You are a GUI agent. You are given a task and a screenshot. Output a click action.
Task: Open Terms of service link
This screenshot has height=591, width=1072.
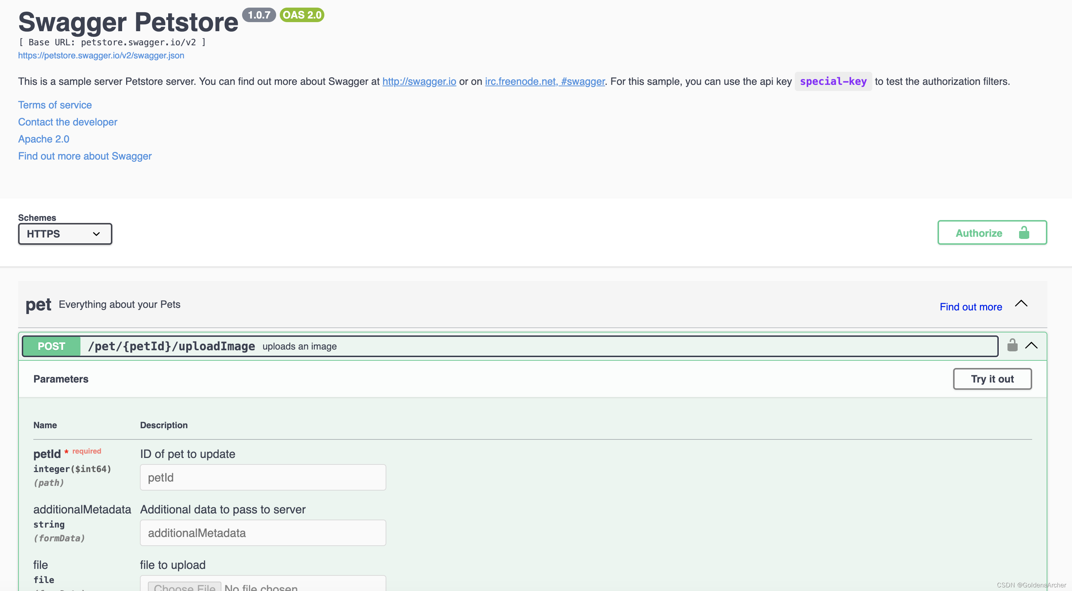(x=55, y=105)
